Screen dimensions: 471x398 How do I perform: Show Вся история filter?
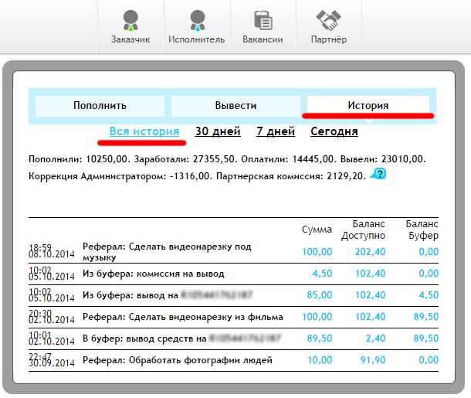(x=144, y=131)
